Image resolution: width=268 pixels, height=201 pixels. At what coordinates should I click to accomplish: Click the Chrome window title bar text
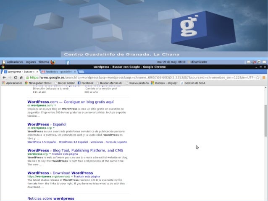click(x=129, y=67)
